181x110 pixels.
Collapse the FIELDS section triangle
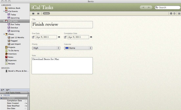1,95
